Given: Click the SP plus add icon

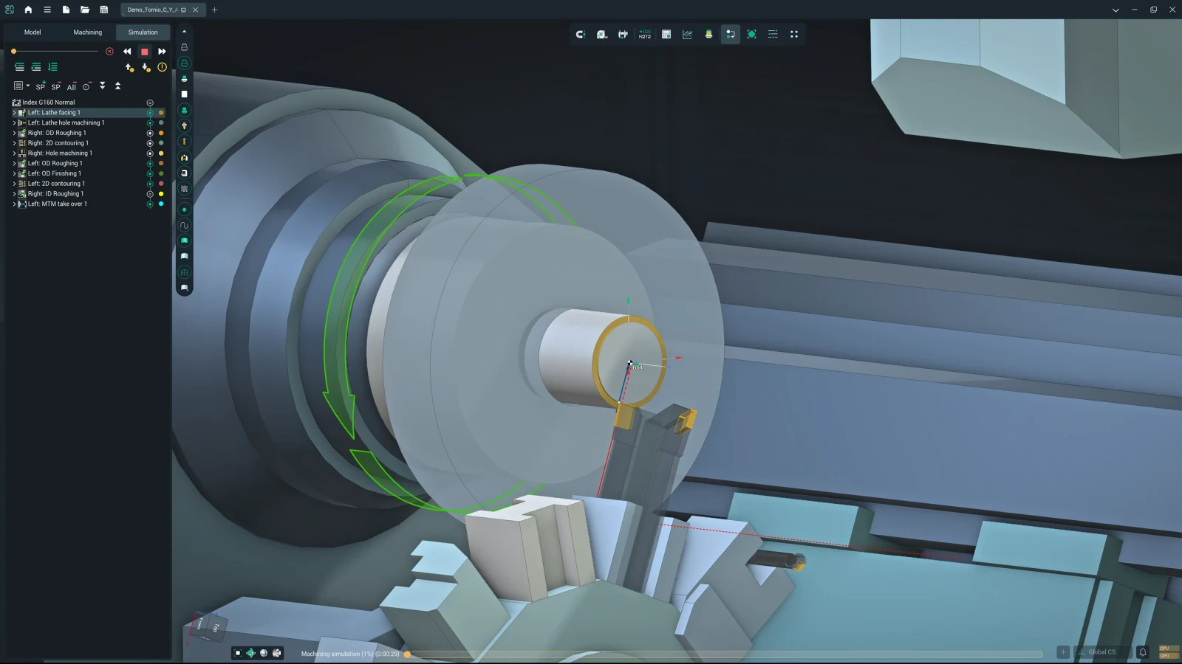Looking at the screenshot, I should pos(41,86).
